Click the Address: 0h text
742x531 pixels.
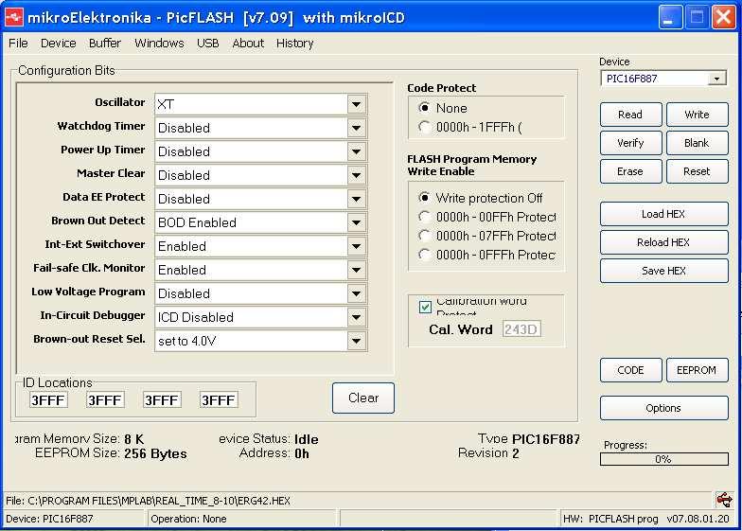(x=274, y=453)
